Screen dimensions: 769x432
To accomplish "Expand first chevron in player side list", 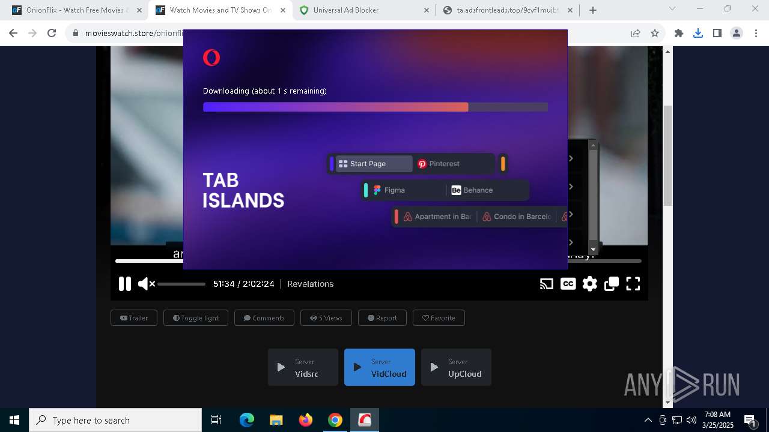I will point(571,158).
